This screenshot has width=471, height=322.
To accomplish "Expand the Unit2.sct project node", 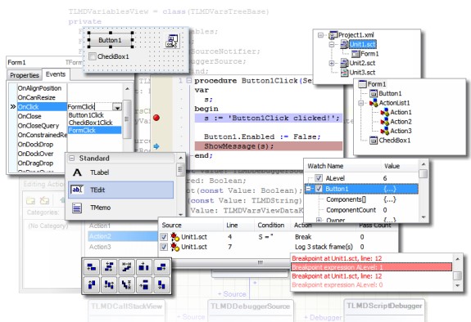I will (x=332, y=63).
